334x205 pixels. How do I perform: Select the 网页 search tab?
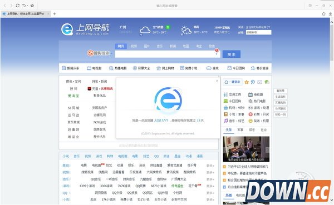121,46
